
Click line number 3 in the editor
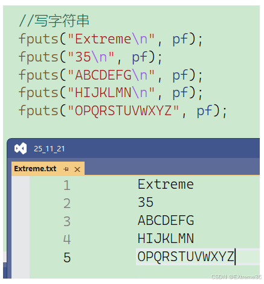67,221
